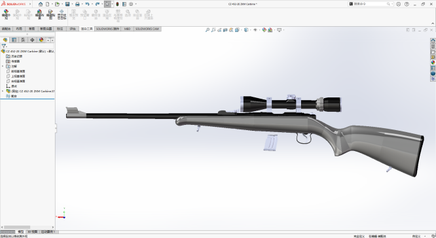
Task: Create a new document with the New icon
Action: (x=48, y=4)
